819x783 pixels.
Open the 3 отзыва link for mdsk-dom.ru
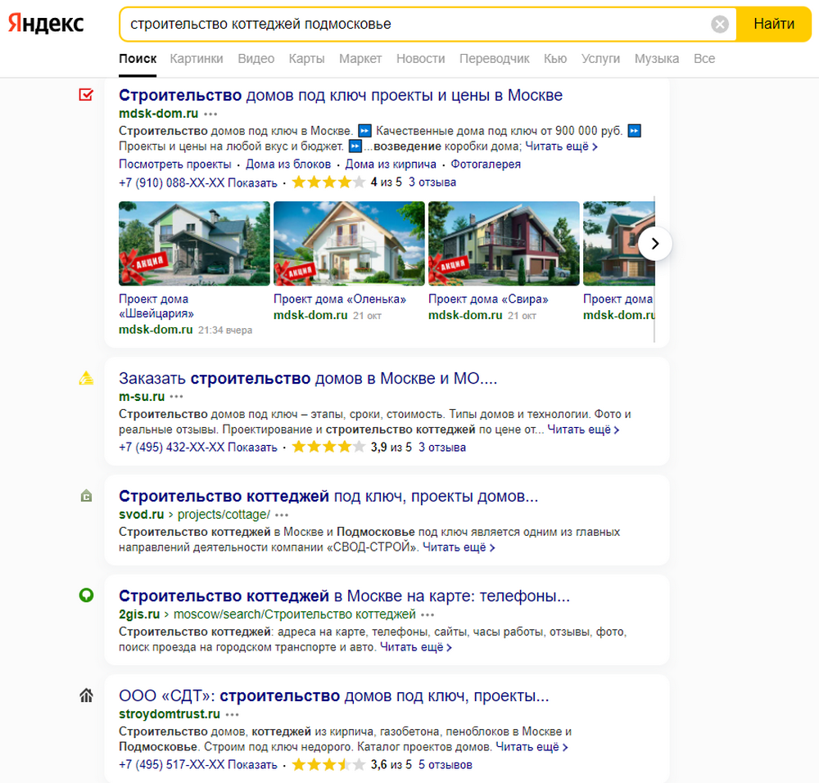432,182
